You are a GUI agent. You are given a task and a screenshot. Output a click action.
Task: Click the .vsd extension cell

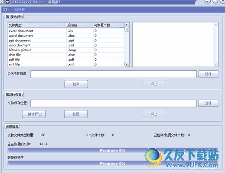tap(71, 45)
